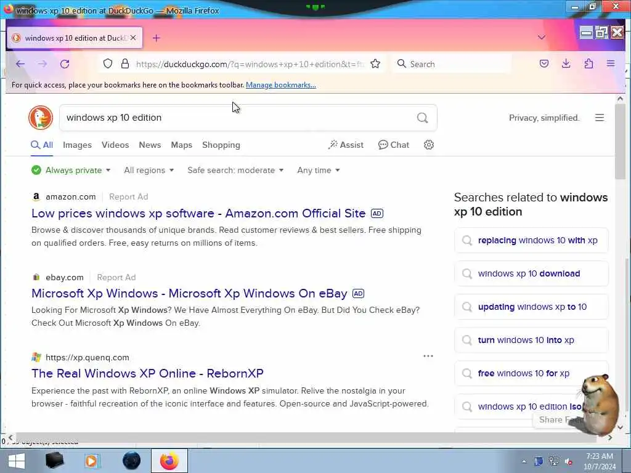Open Microsoft Xp Windows eBay result
This screenshot has width=631, height=473.
(x=189, y=293)
